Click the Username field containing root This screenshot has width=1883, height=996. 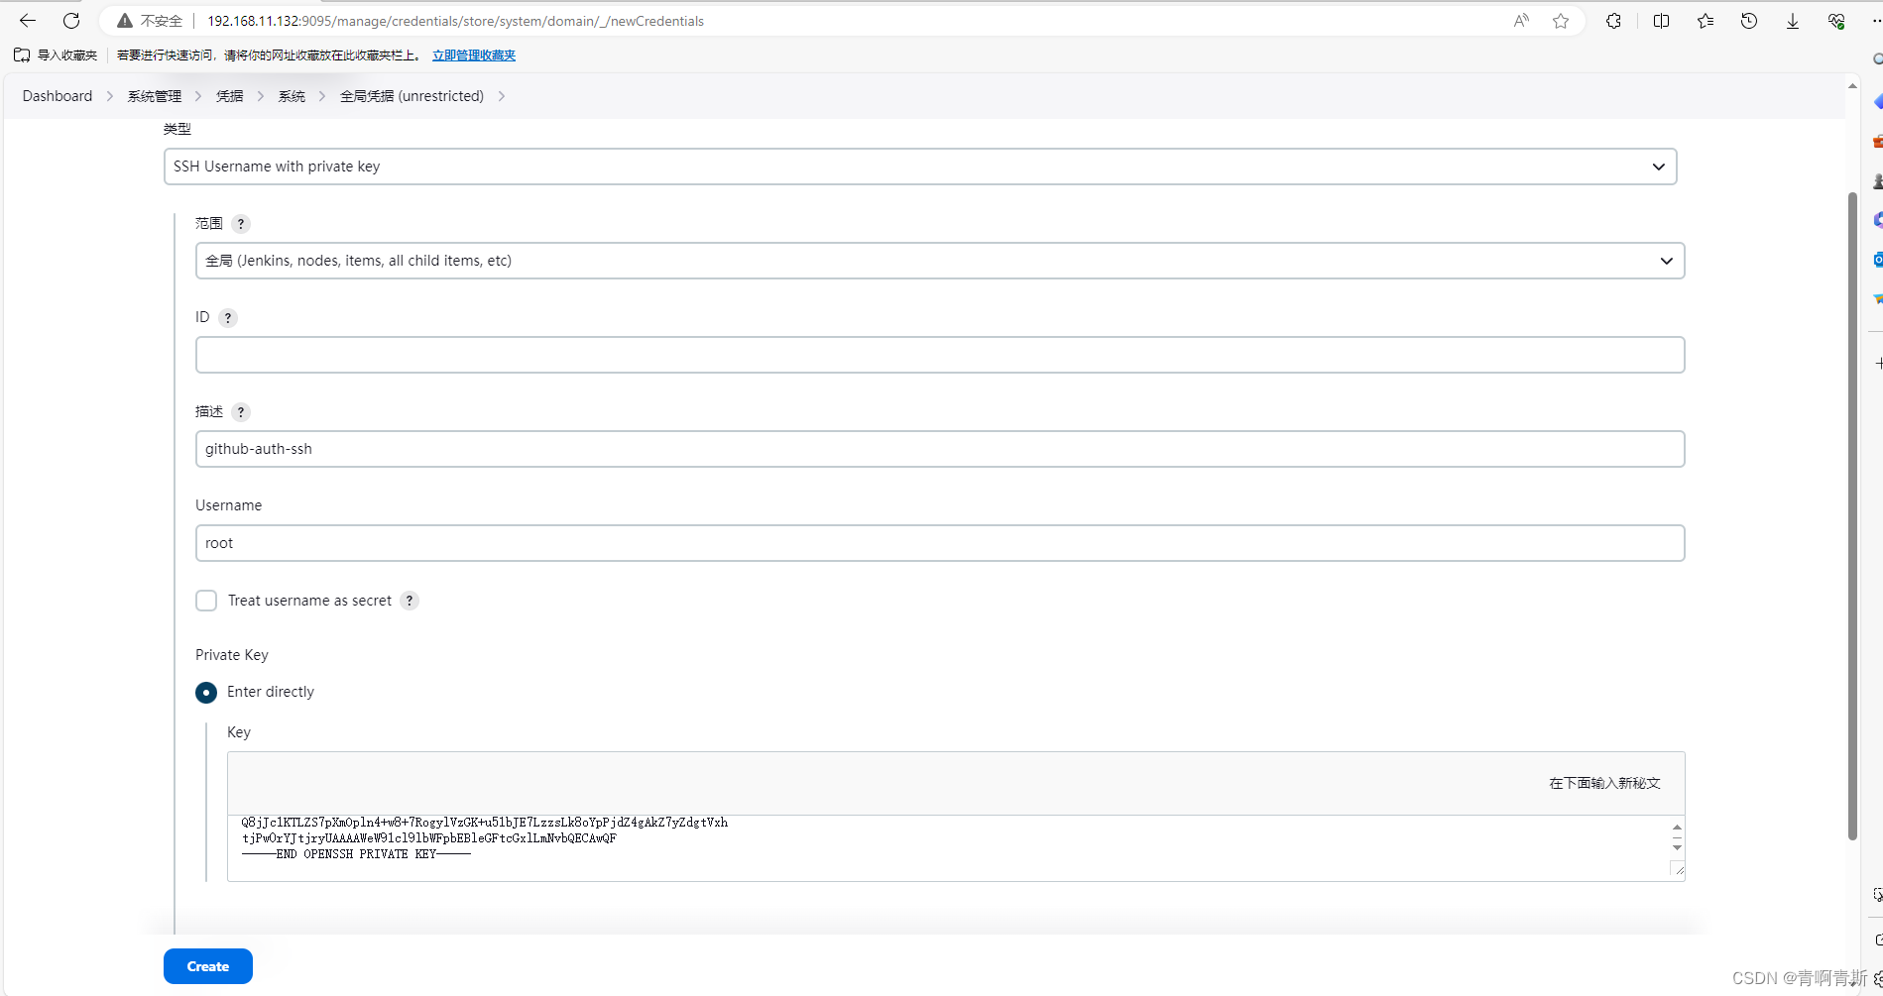pos(940,543)
